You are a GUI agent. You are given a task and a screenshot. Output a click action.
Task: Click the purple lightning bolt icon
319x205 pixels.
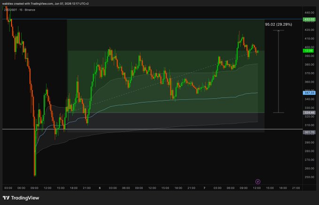[258, 182]
